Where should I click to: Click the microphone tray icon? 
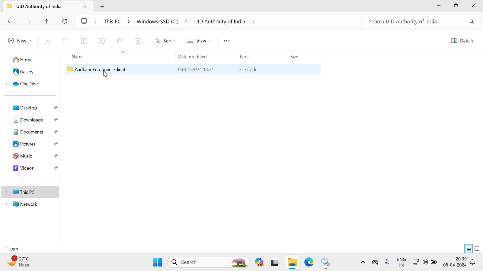click(x=387, y=262)
